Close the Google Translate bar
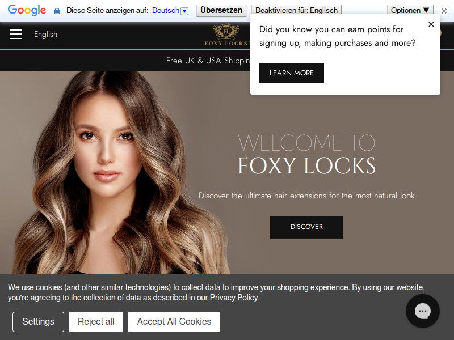The image size is (454, 340). click(444, 11)
